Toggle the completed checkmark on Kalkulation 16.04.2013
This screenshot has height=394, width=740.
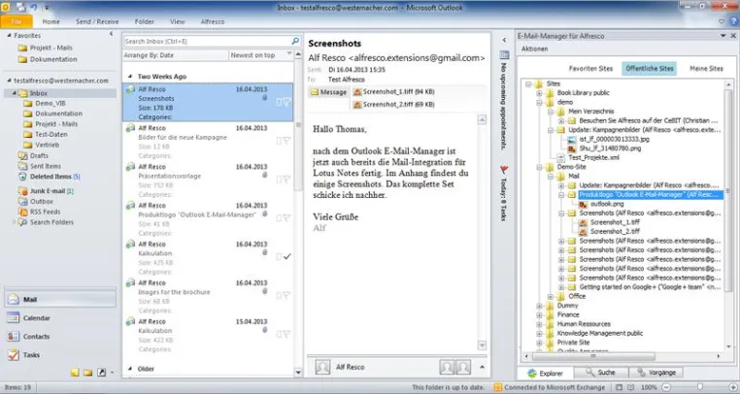coord(286,257)
